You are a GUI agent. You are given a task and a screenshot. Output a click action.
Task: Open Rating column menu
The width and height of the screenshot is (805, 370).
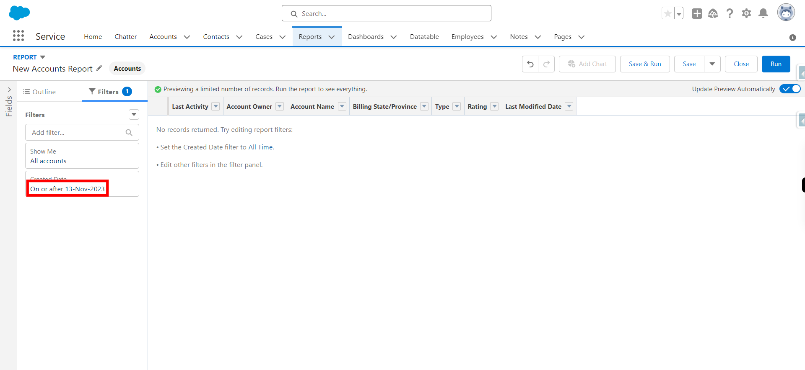tap(495, 106)
